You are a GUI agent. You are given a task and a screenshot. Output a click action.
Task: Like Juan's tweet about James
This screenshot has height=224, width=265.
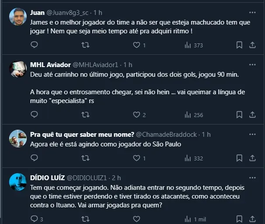point(137,45)
